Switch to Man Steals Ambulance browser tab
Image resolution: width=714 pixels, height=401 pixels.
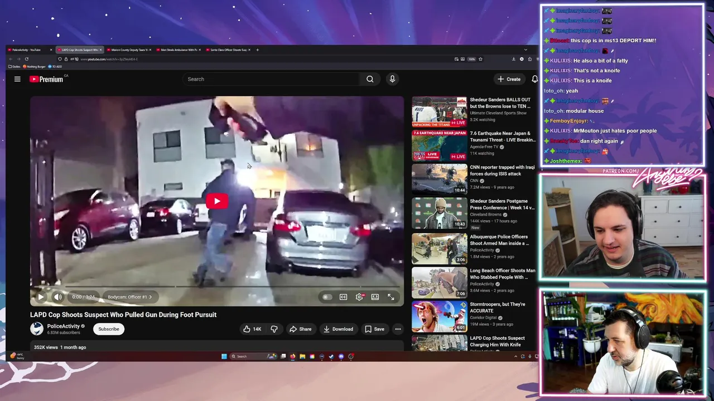point(179,50)
